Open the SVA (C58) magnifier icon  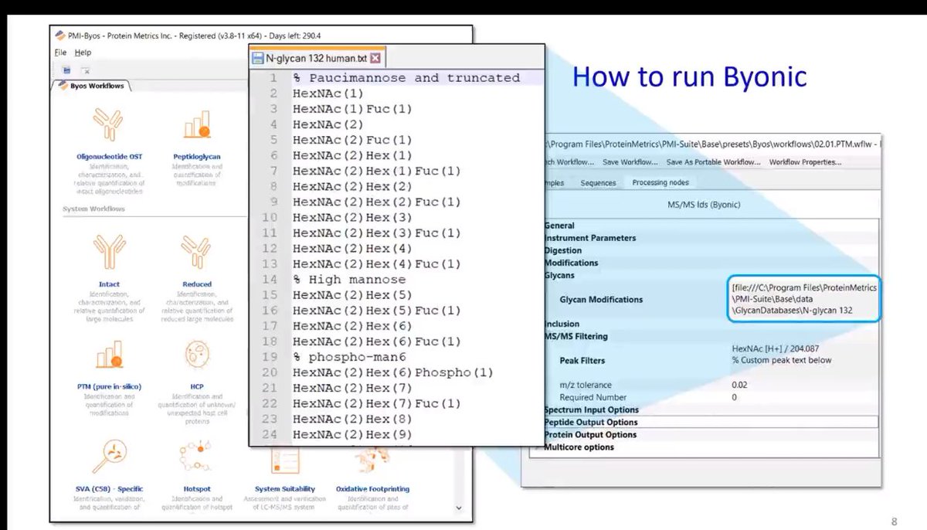[x=109, y=456]
